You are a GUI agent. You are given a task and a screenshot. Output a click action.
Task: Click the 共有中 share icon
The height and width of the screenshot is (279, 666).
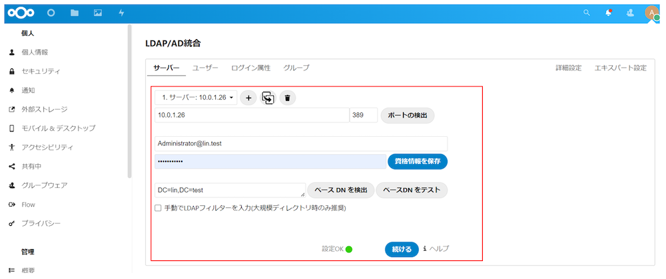point(12,166)
